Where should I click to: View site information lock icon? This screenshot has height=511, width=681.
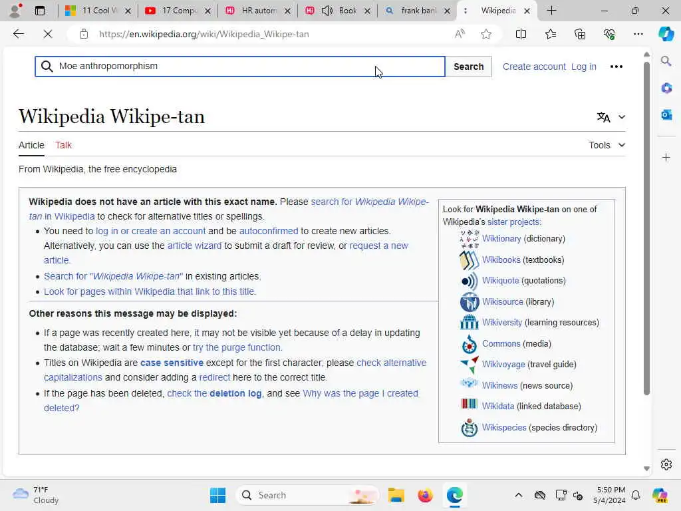pos(84,34)
